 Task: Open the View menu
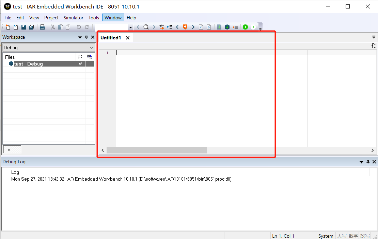(34, 18)
